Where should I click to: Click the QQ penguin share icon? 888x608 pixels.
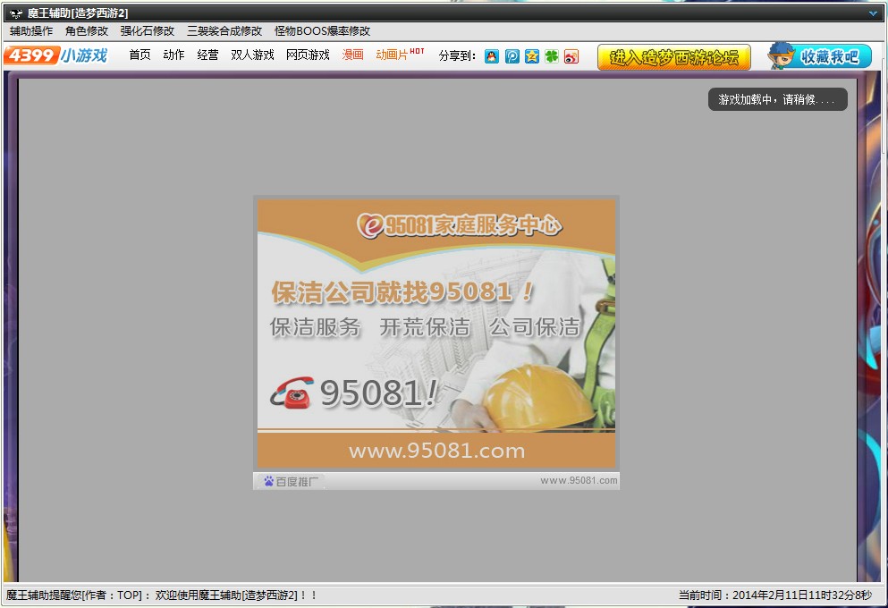[492, 56]
